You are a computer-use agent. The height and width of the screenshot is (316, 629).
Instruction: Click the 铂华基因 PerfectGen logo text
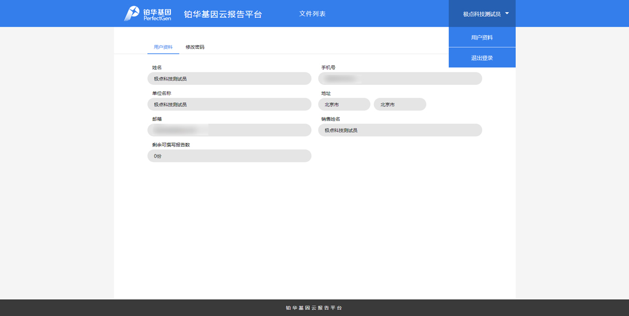pyautogui.click(x=157, y=14)
